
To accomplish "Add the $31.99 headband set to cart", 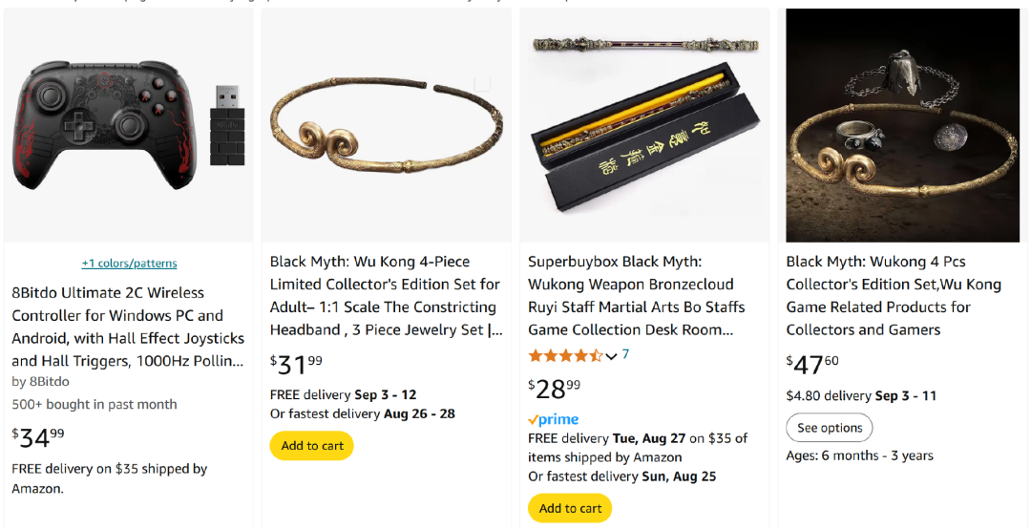I will tap(311, 445).
